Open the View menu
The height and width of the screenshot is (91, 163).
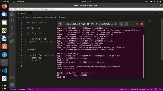29,9
